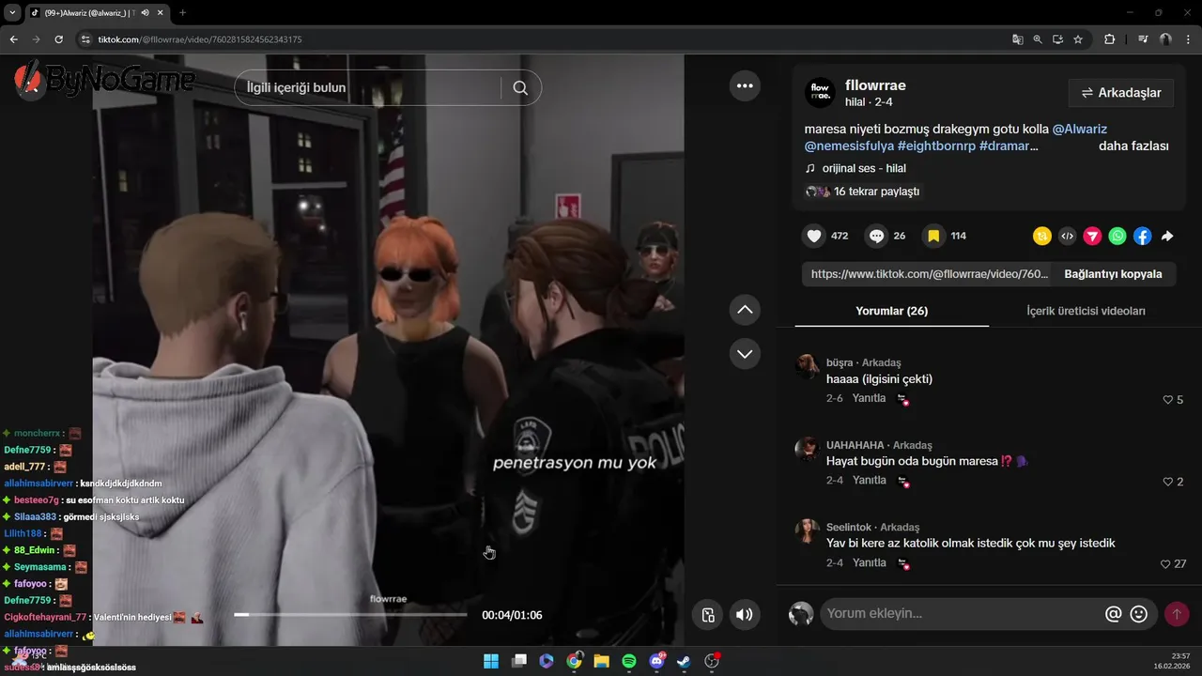This screenshot has height=676, width=1202.
Task: Like the video with the heart icon
Action: pyautogui.click(x=814, y=236)
